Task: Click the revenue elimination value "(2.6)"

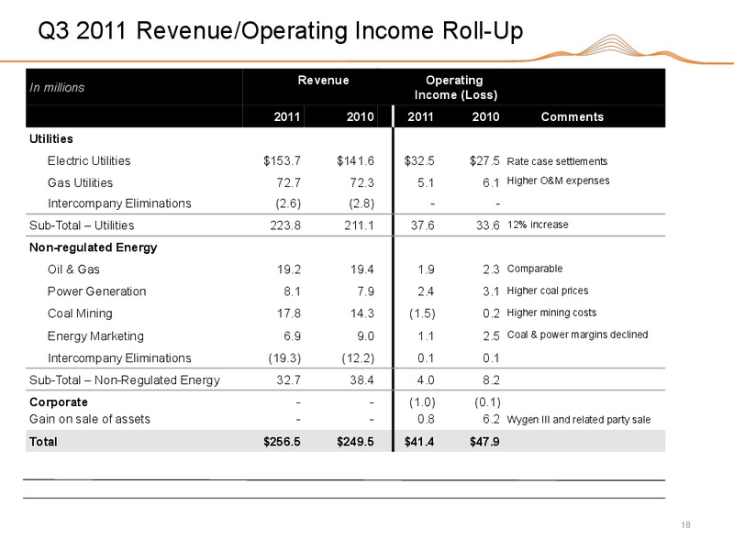Action: (288, 203)
